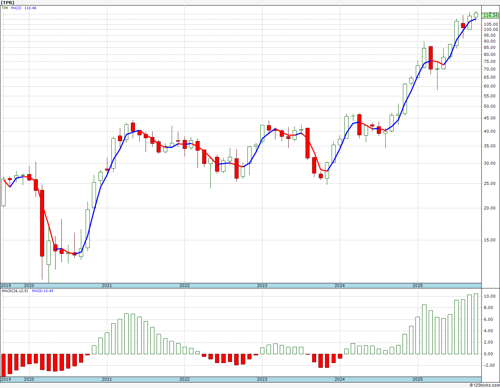Click the tallest red candlestick in early 2020

click(x=42, y=223)
